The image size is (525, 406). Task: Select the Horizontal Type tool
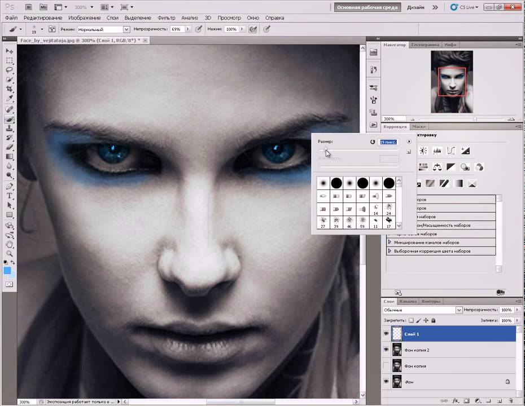tap(10, 196)
